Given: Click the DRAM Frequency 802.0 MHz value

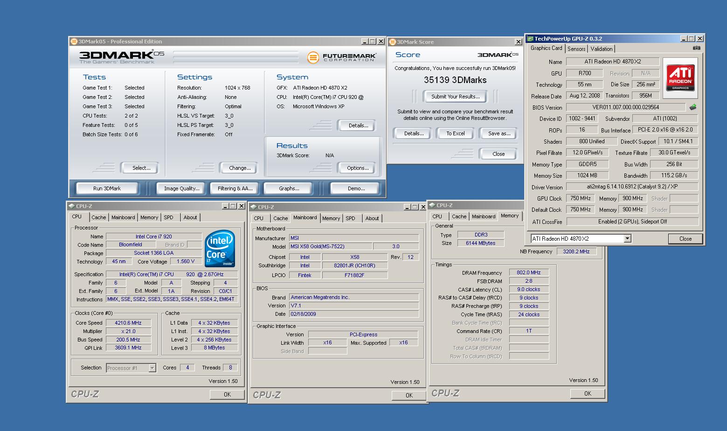Looking at the screenshot, I should (529, 272).
